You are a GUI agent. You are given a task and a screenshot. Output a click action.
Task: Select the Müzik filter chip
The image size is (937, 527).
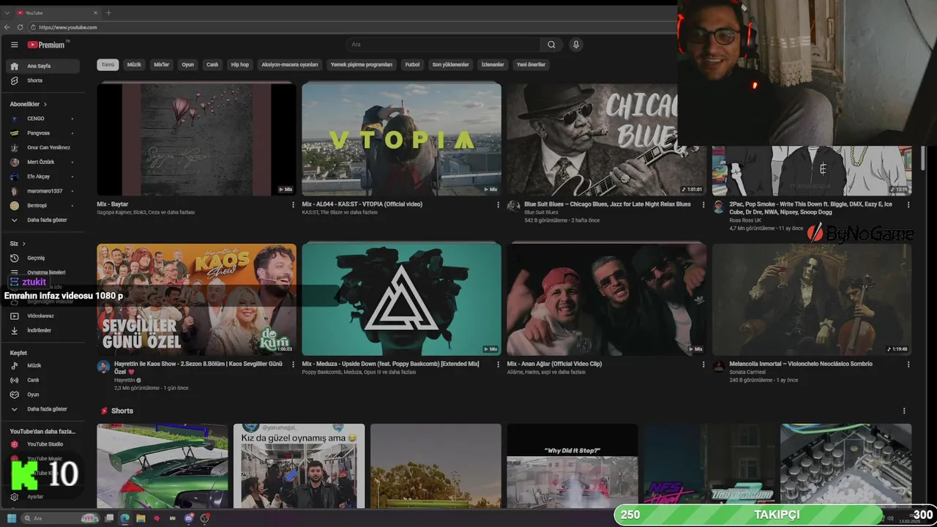[135, 64]
